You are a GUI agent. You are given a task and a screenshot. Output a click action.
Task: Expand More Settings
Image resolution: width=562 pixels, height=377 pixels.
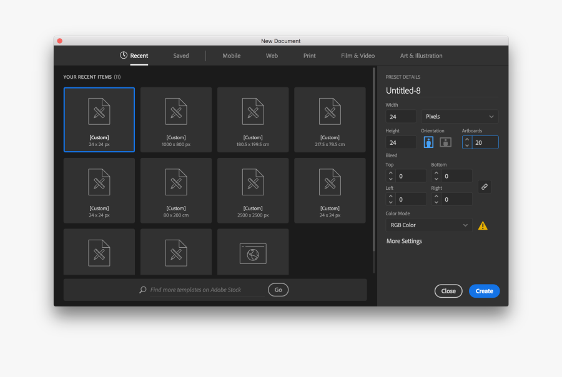pos(403,240)
